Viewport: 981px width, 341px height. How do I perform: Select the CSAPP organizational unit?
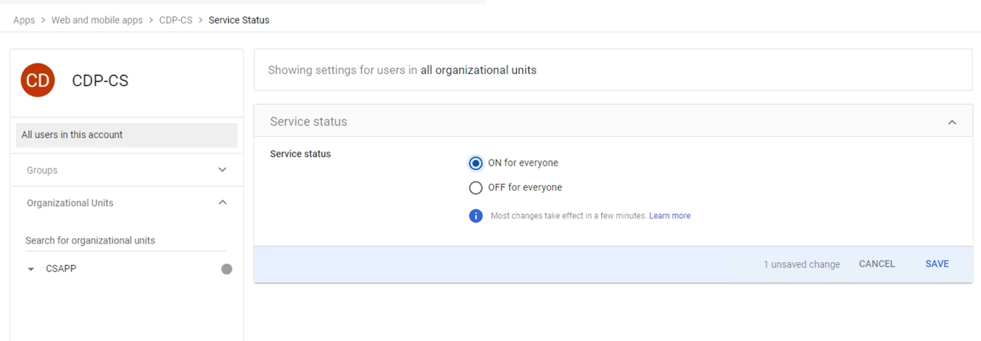61,269
